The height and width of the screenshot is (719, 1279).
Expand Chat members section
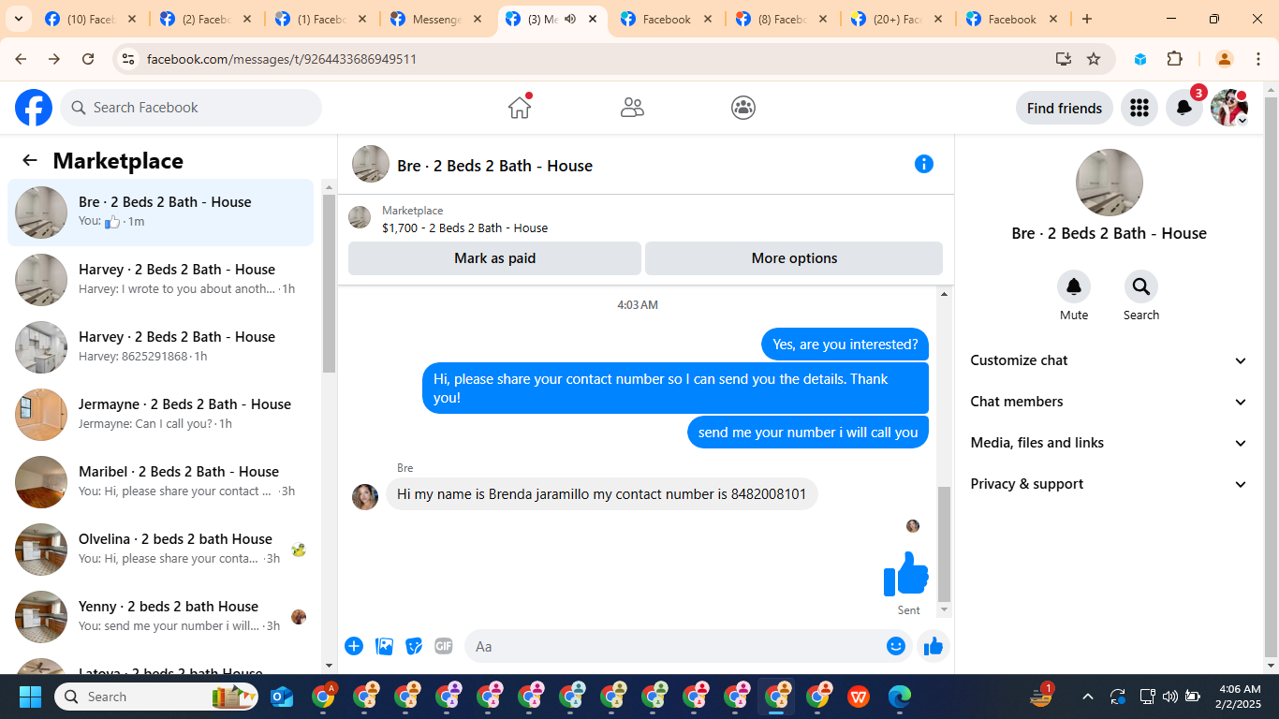point(1110,402)
